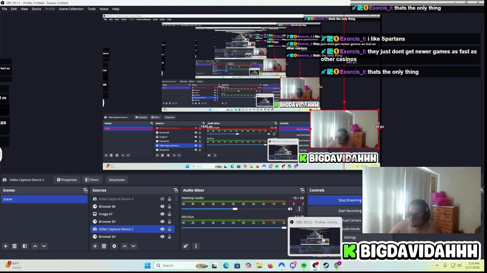
Task: Adjust the Mic/Aux volume slider
Action: click(x=284, y=227)
